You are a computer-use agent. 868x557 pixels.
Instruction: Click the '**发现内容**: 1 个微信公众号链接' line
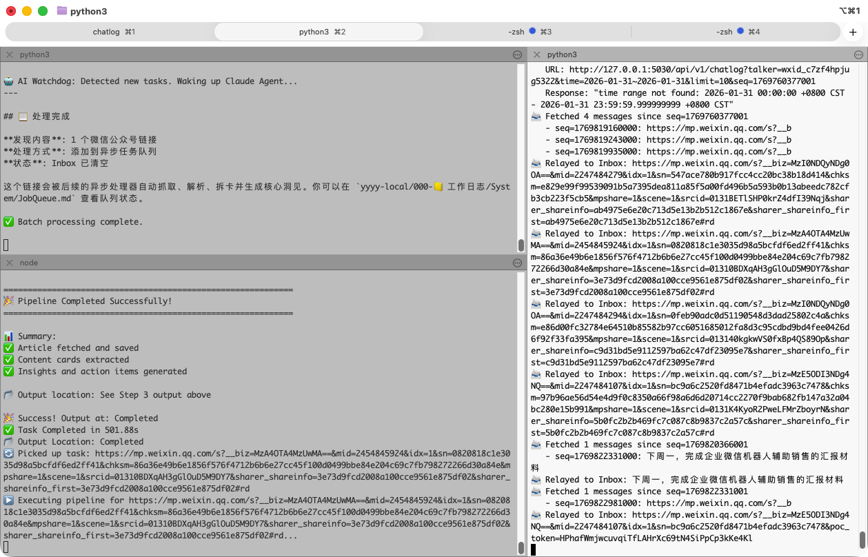(x=80, y=140)
